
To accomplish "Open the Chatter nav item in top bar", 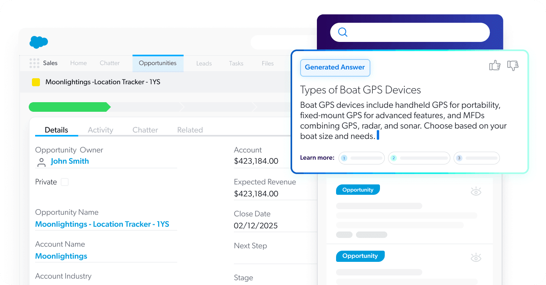I will click(110, 63).
